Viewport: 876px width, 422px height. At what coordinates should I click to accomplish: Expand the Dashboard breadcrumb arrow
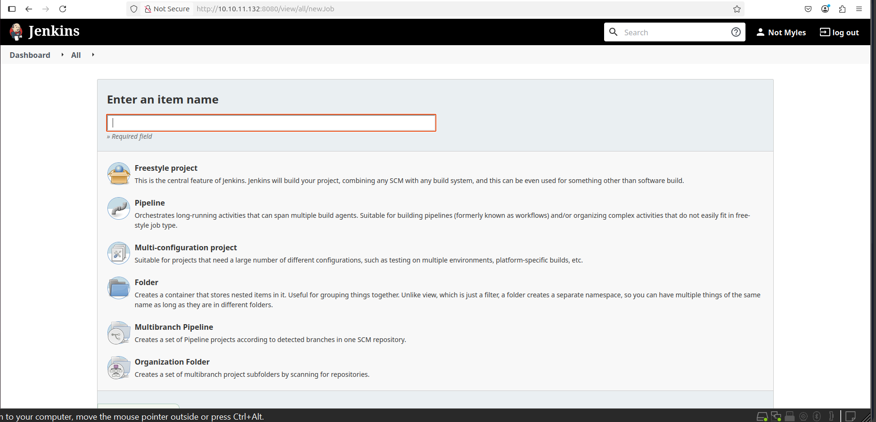62,55
